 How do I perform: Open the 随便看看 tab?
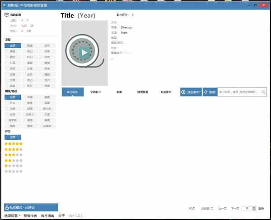(143, 92)
